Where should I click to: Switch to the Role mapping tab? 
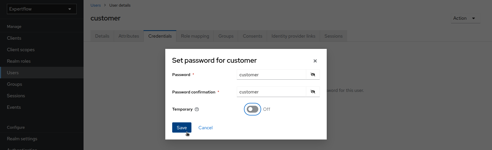coord(195,36)
